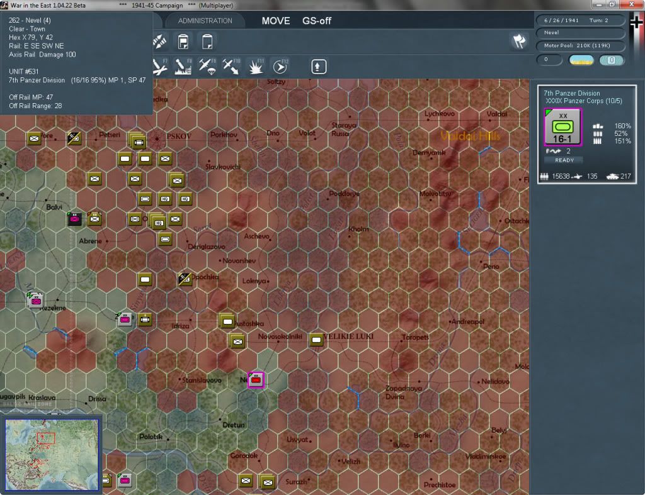
Task: Open the document icon with flag
Action: point(183,42)
